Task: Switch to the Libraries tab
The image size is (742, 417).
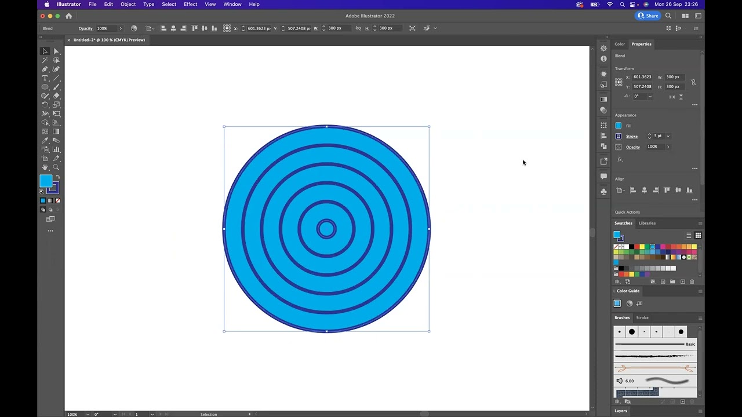Action: [x=647, y=223]
